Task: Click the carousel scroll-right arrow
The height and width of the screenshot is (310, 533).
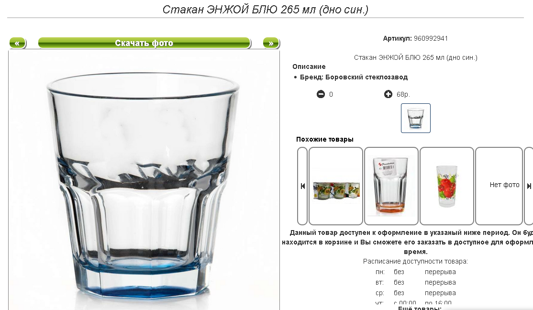Action: tap(529, 186)
